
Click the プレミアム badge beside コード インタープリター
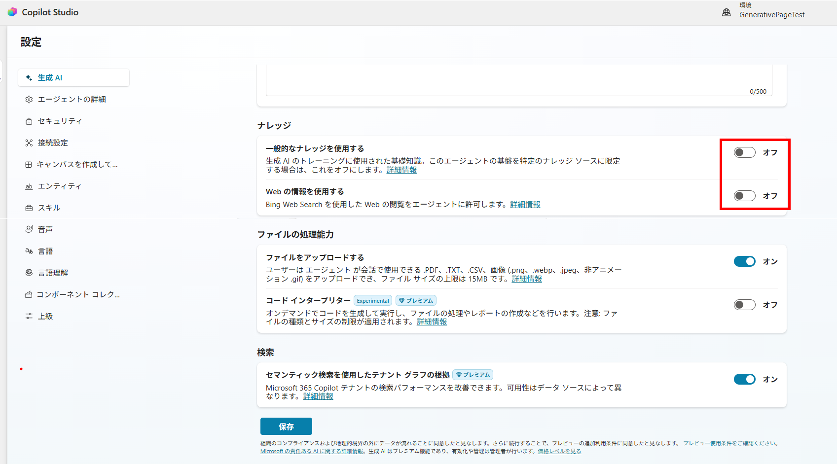tap(416, 301)
